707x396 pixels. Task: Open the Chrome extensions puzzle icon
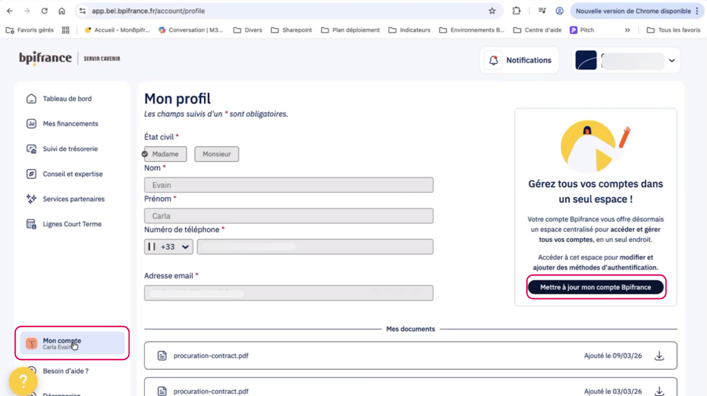pyautogui.click(x=516, y=11)
